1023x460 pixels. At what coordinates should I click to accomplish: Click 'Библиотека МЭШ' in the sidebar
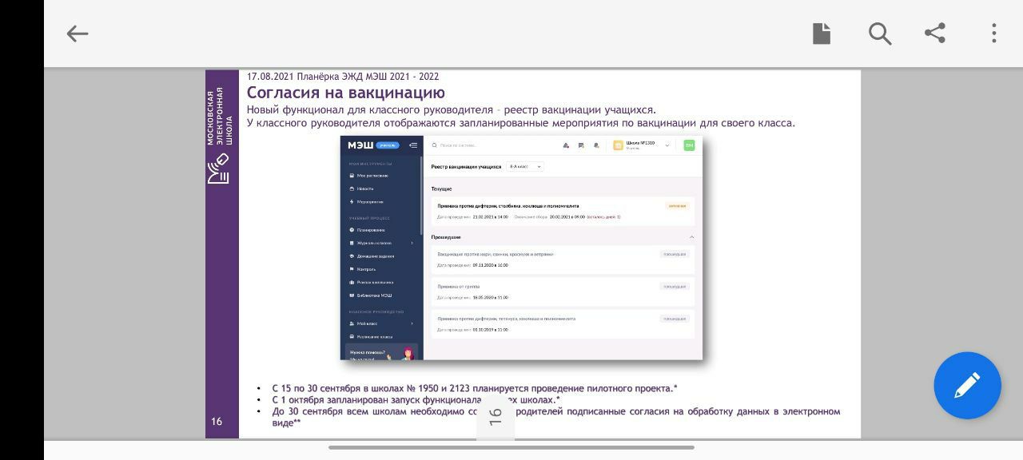(371, 295)
